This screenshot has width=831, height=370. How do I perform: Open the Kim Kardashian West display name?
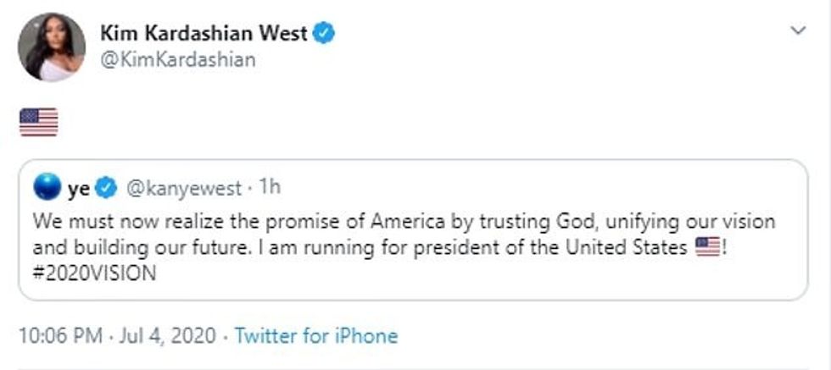204,33
